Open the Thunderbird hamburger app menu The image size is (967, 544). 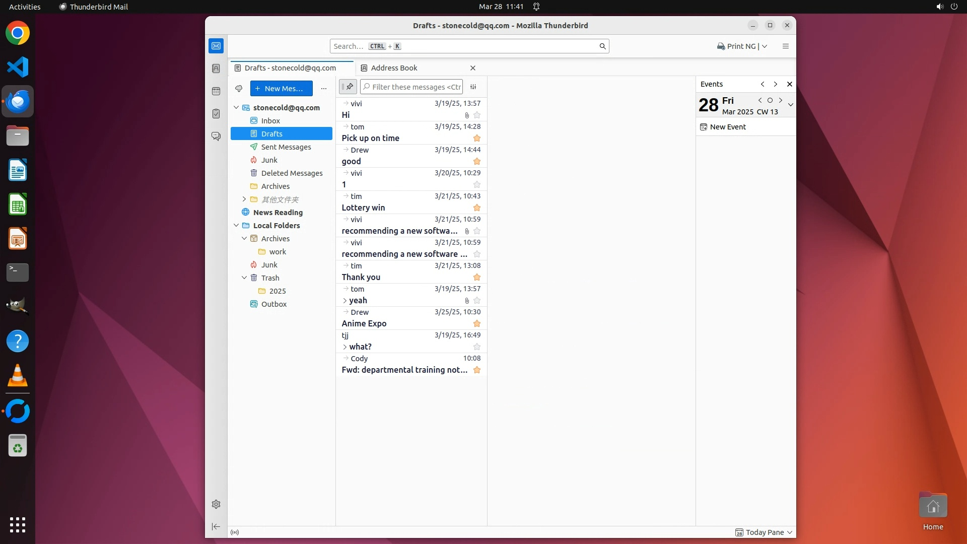[785, 46]
